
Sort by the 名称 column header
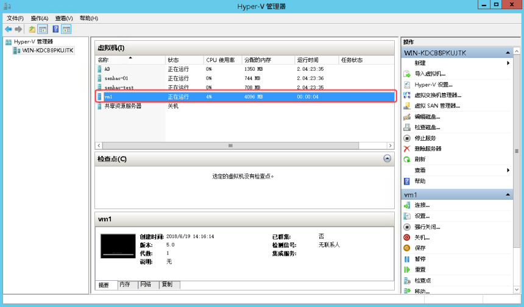pyautogui.click(x=130, y=60)
